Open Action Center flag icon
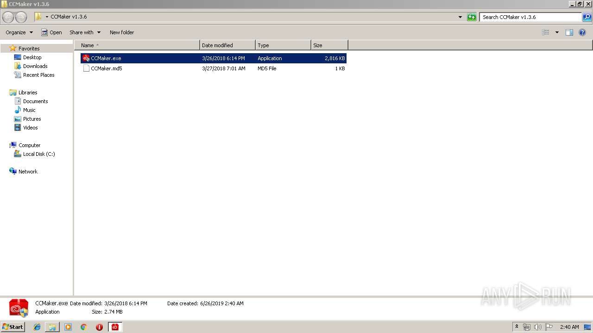Screen dimensions: 593x333 point(549,327)
